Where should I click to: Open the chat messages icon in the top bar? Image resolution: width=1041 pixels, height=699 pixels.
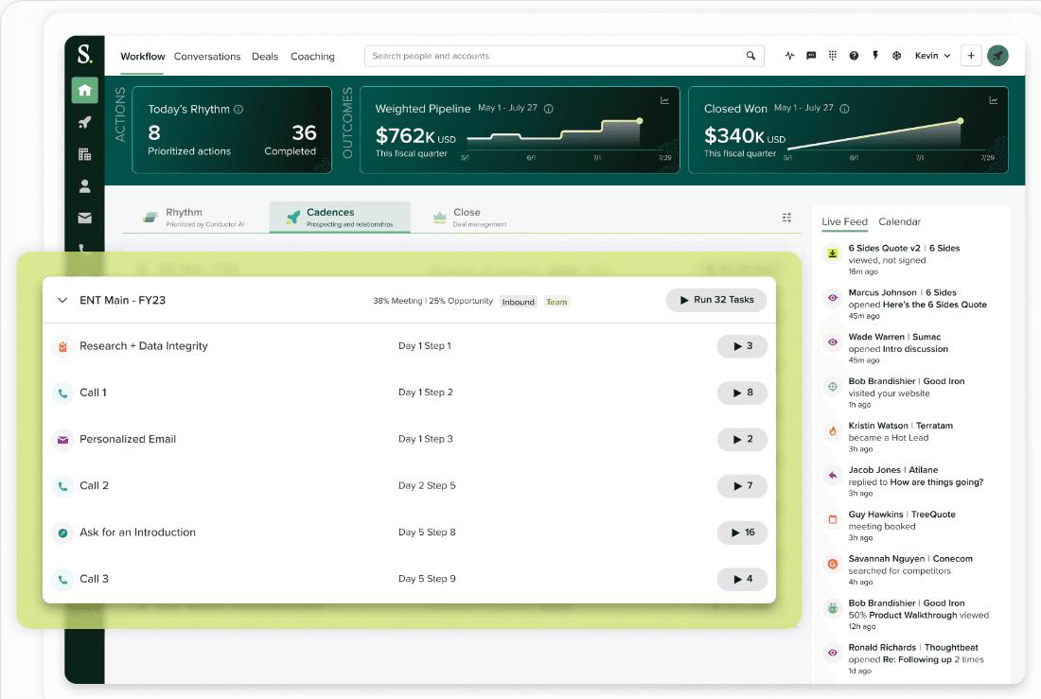(x=811, y=56)
